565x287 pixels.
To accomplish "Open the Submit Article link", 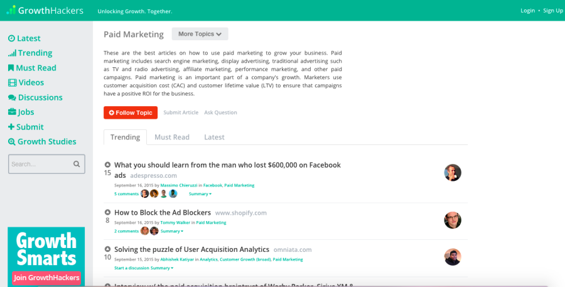I will pos(181,112).
